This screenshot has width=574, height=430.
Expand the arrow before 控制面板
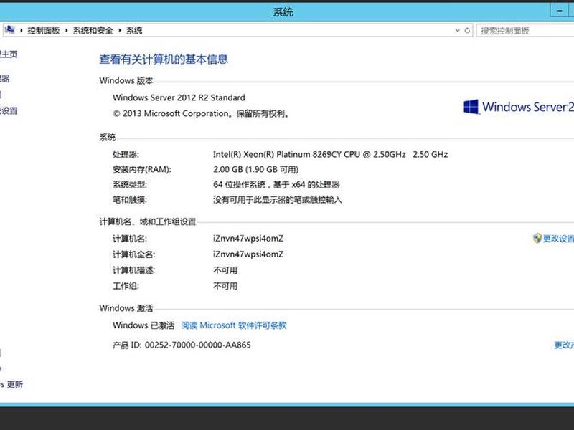tap(22, 30)
